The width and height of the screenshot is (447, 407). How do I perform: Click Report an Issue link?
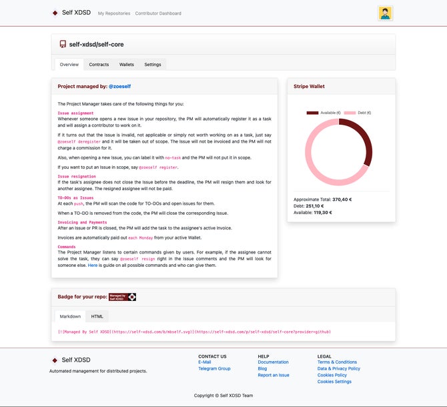pyautogui.click(x=274, y=375)
